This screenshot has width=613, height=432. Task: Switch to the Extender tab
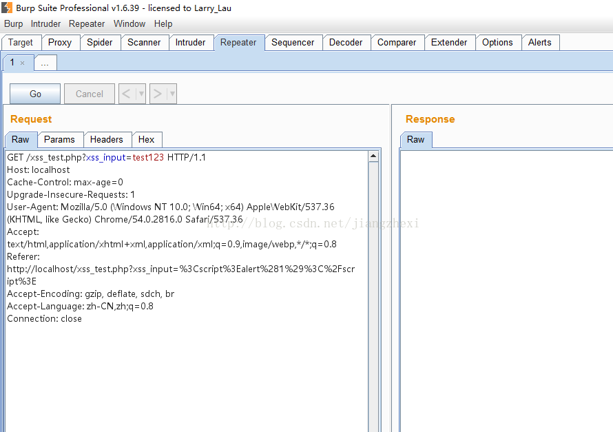pyautogui.click(x=450, y=43)
